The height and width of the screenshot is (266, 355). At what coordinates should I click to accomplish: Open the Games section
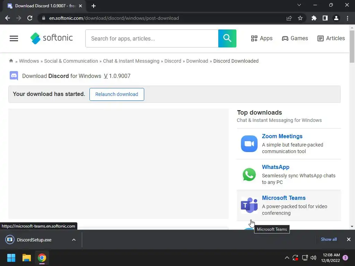(295, 38)
